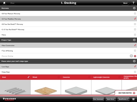The image size is (137, 102).
Task: Tap the info circle icon on Recover Existing
Action: click(131, 56)
